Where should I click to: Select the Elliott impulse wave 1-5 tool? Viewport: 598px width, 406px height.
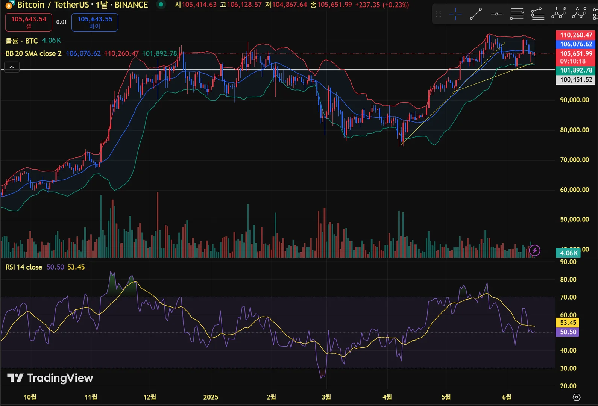click(559, 14)
